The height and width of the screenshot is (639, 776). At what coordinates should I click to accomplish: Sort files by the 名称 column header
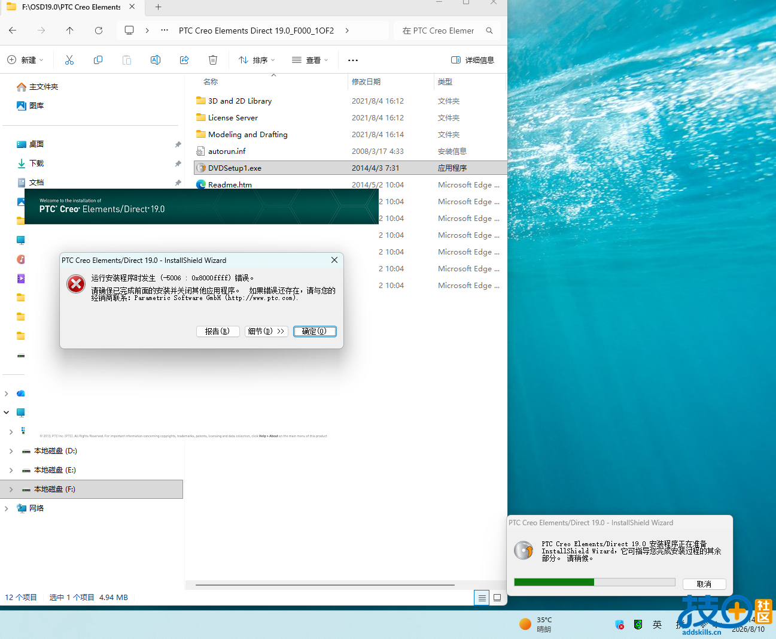coord(211,81)
